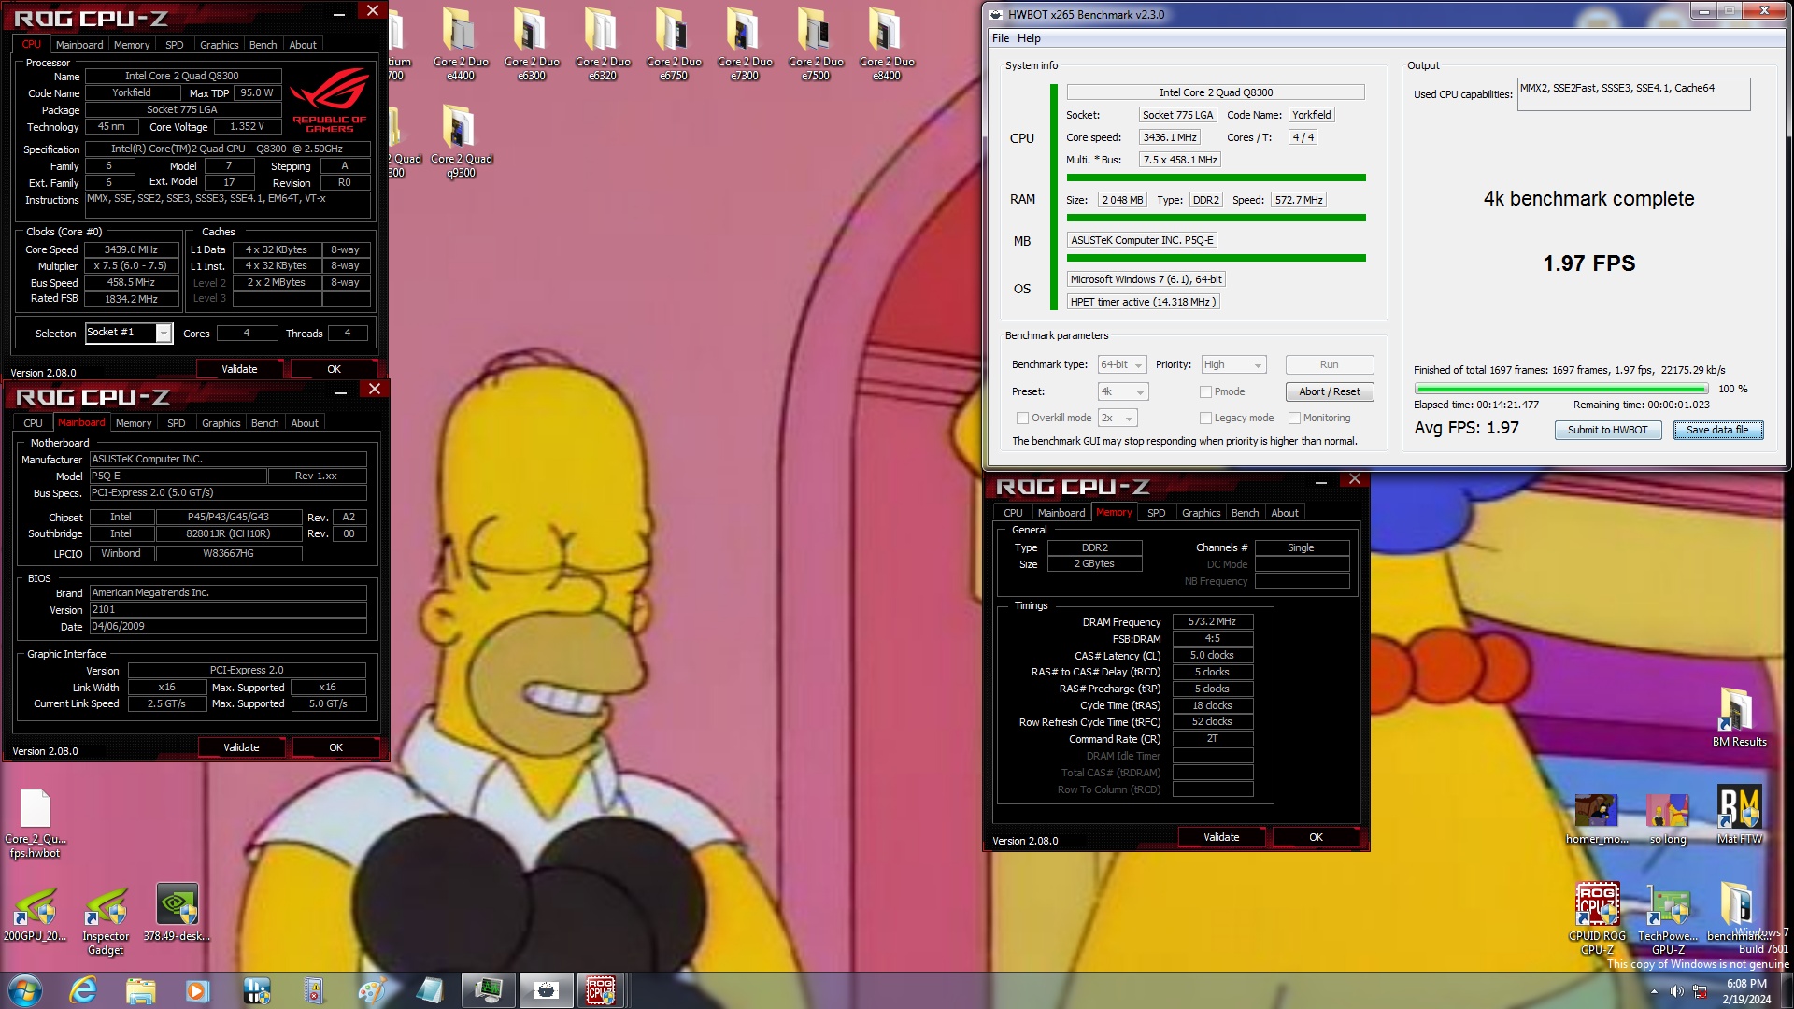Open the Core 2 Duo e6750 folder
This screenshot has height=1009, width=1794.
(x=674, y=44)
